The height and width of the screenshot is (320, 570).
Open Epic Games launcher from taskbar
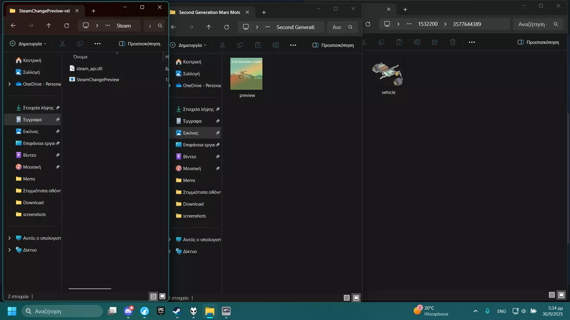pyautogui.click(x=161, y=311)
